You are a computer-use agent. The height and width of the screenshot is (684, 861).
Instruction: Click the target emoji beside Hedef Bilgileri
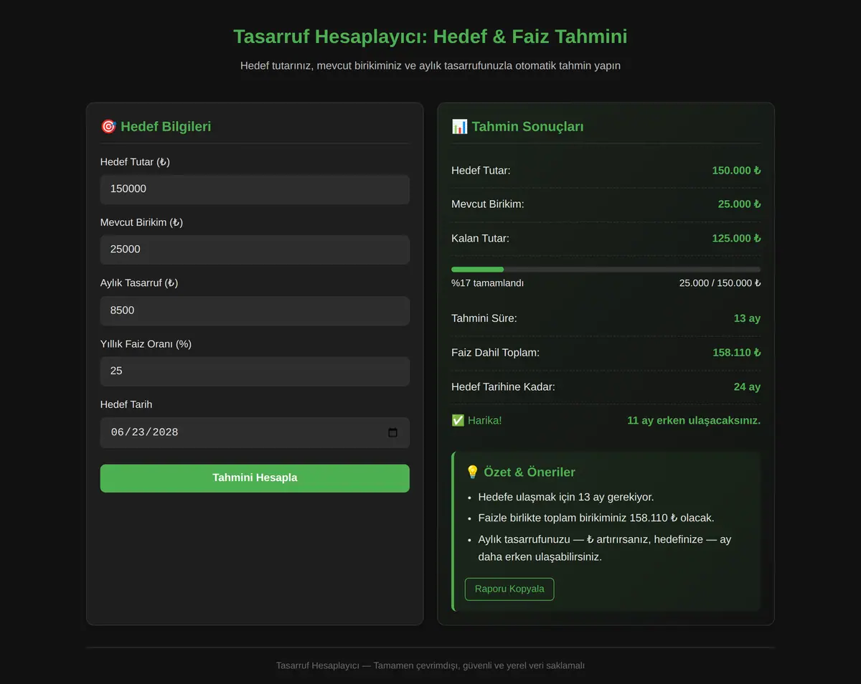[x=108, y=126]
